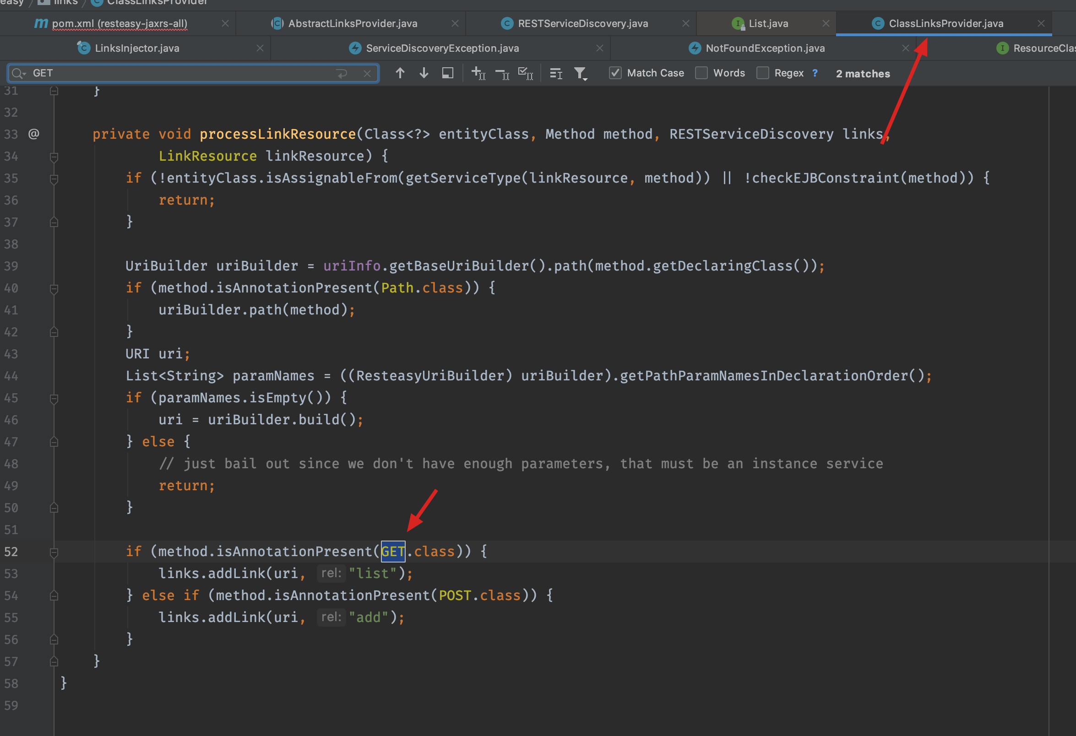Unselect occurrence icon in search bar

[502, 73]
